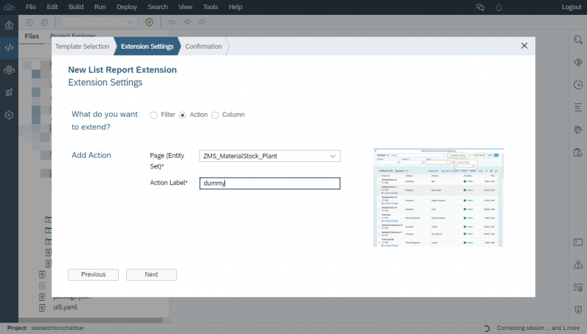Click the SAP Web IDE cloud logo
The image size is (587, 334).
point(9,7)
